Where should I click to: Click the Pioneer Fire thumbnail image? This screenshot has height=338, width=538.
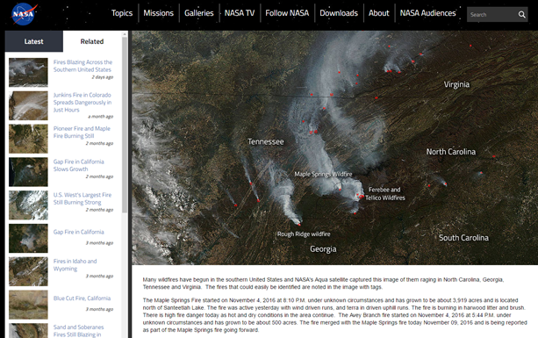coord(28,139)
